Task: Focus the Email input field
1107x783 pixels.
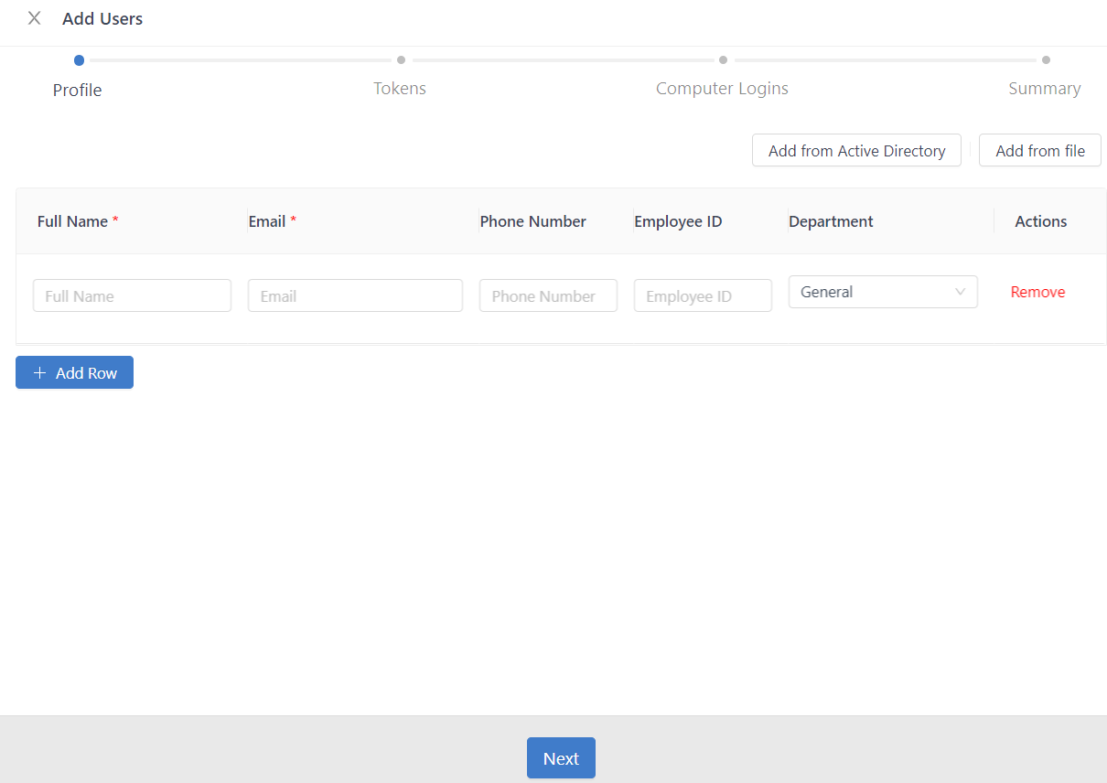Action: (x=355, y=296)
